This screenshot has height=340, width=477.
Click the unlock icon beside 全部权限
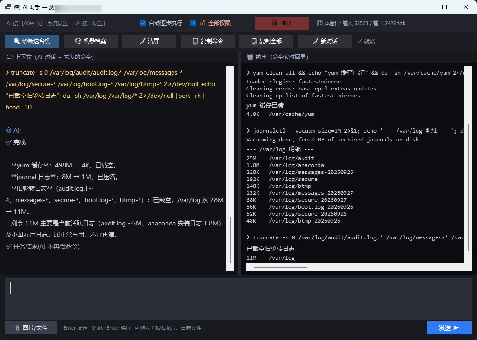[x=203, y=23]
